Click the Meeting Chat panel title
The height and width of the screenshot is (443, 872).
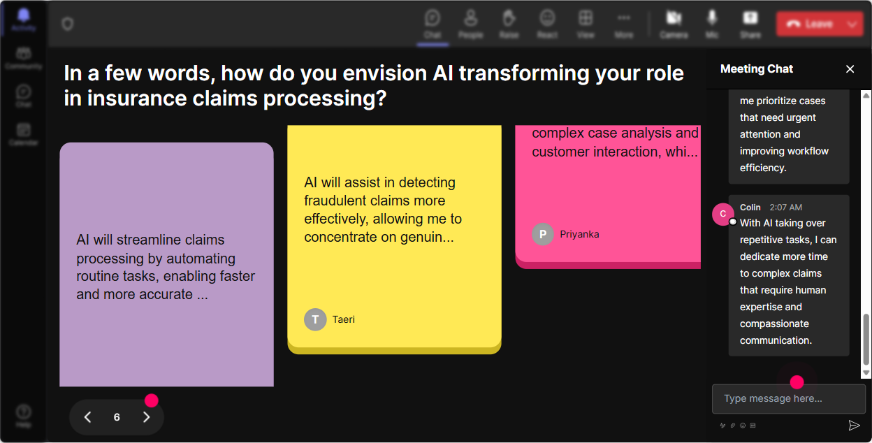pos(757,68)
